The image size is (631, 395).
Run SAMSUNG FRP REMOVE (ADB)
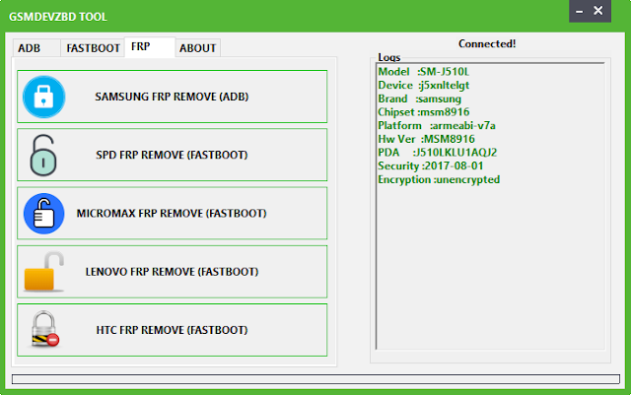pos(173,97)
